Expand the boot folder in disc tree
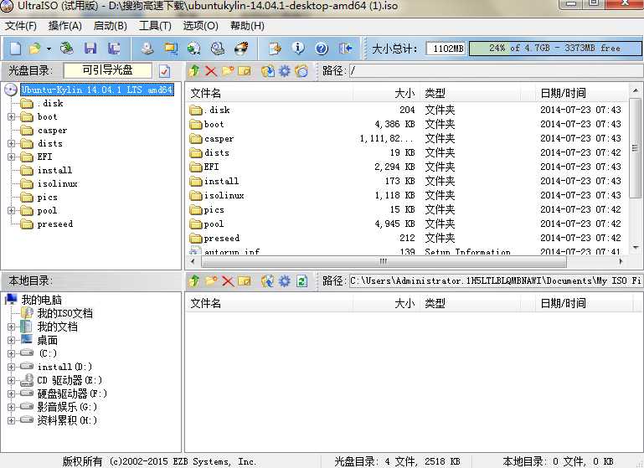Image resolution: width=644 pixels, height=468 pixels. [11, 117]
